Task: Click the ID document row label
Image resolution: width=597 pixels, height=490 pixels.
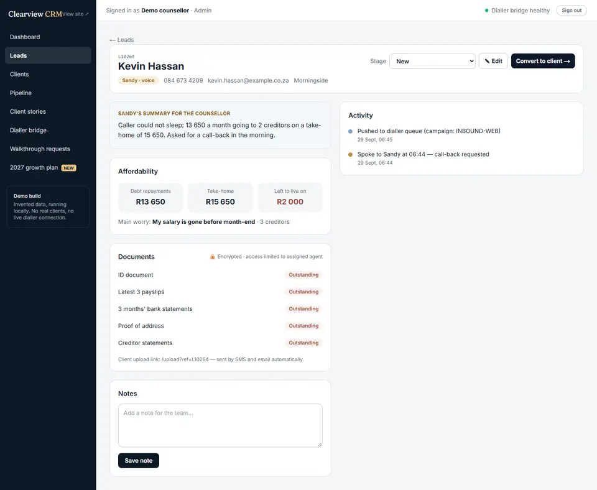Action: [x=136, y=275]
